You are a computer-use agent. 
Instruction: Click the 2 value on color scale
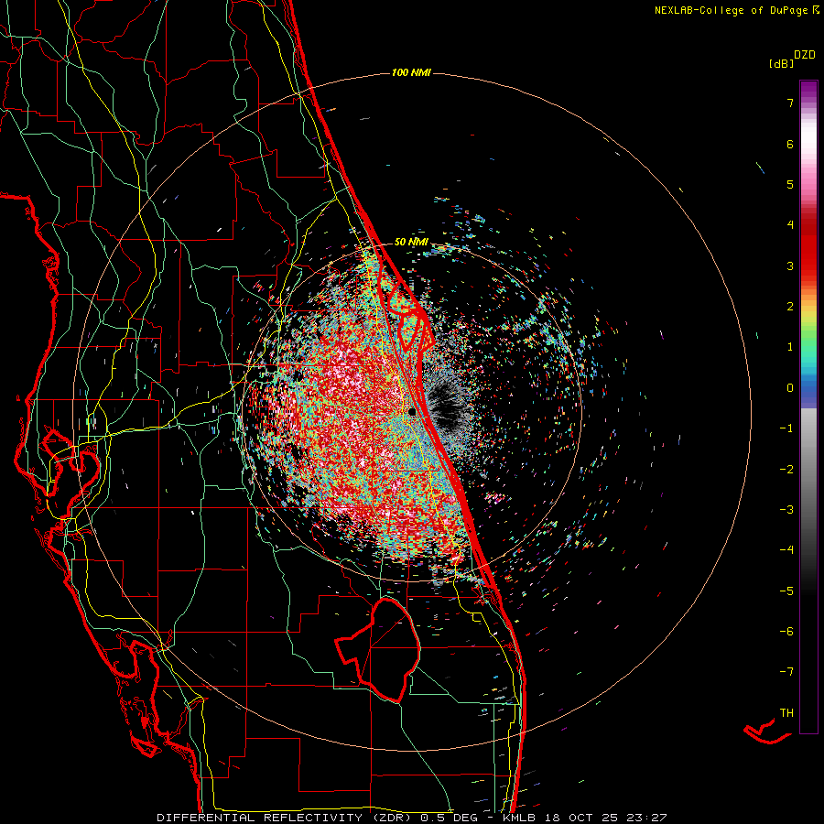[x=790, y=307]
